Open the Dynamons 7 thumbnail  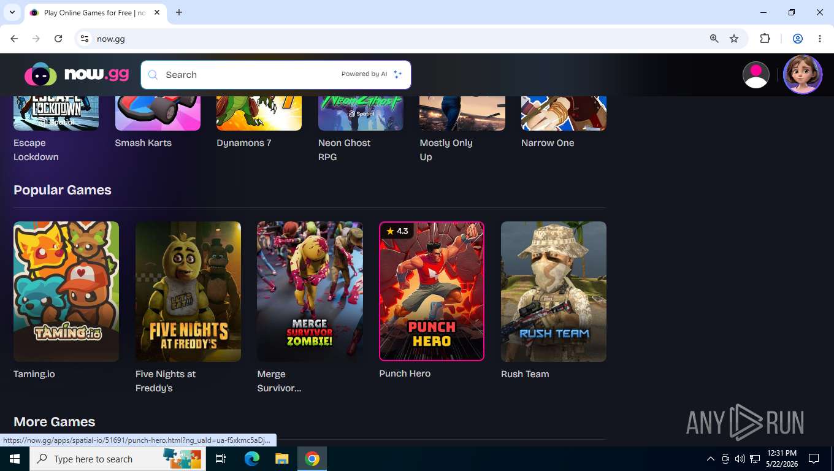[259, 113]
